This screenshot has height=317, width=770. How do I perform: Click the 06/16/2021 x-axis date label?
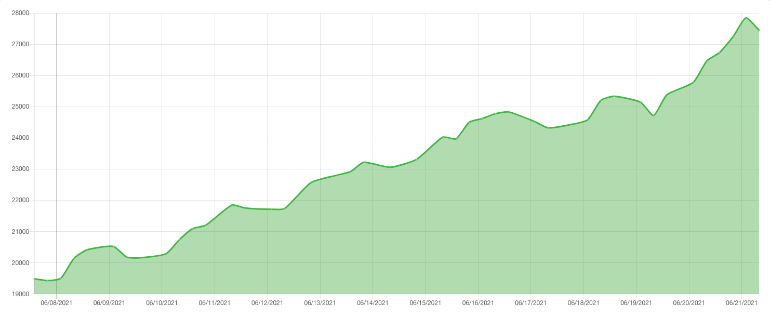click(x=478, y=302)
